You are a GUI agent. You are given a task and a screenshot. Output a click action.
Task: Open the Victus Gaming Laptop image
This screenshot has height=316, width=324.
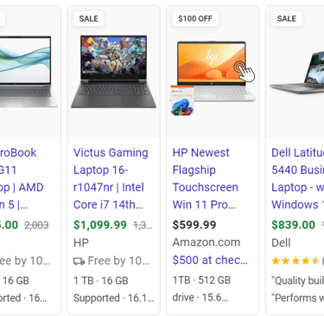[x=113, y=72]
